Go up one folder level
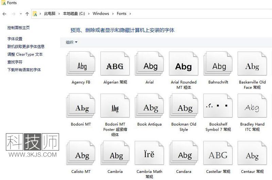The width and height of the screenshot is (272, 180). [27, 14]
